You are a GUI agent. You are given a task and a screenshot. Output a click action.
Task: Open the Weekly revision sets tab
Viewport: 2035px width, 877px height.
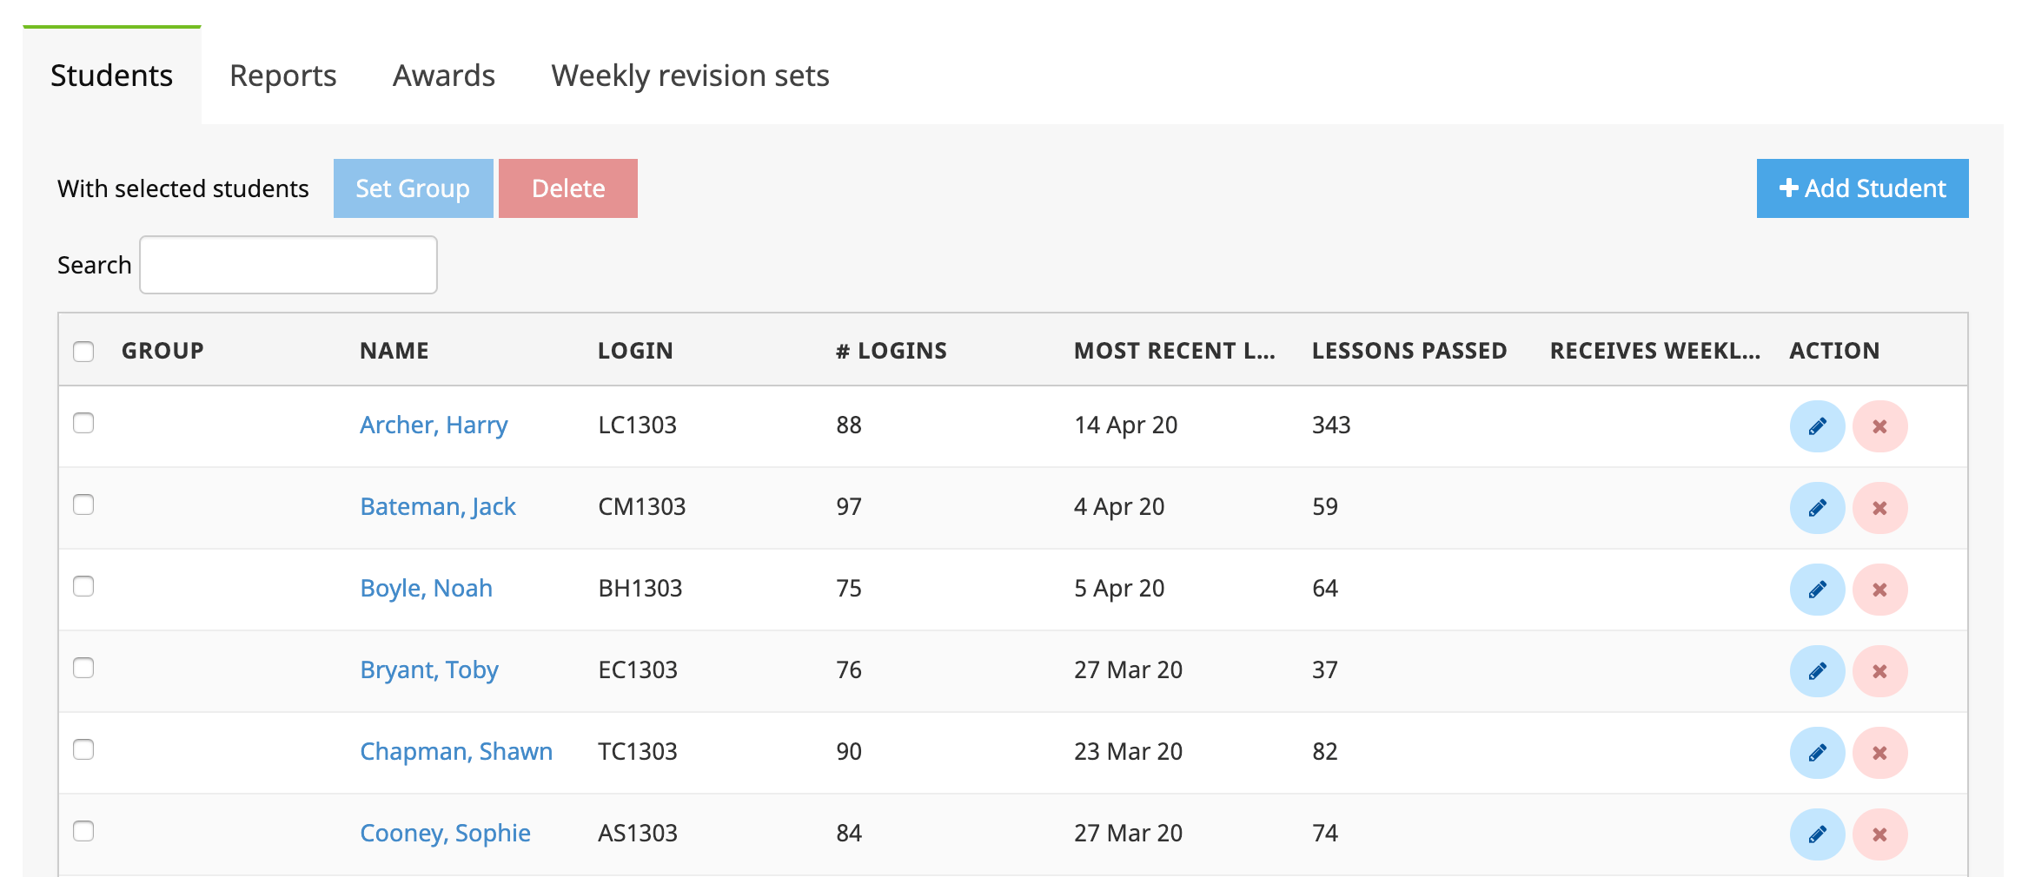pos(690,76)
